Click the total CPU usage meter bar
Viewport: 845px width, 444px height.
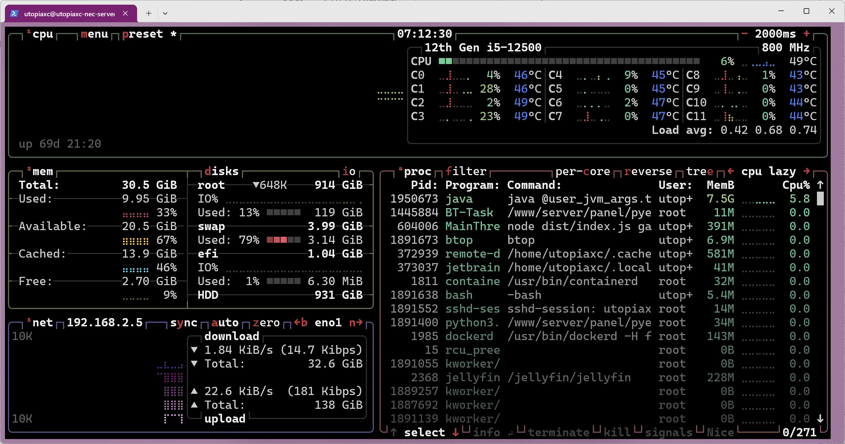[x=569, y=61]
